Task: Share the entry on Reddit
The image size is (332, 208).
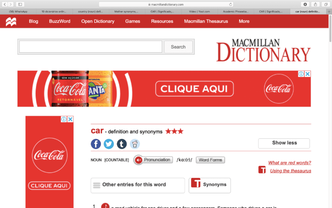Action: 135,144
